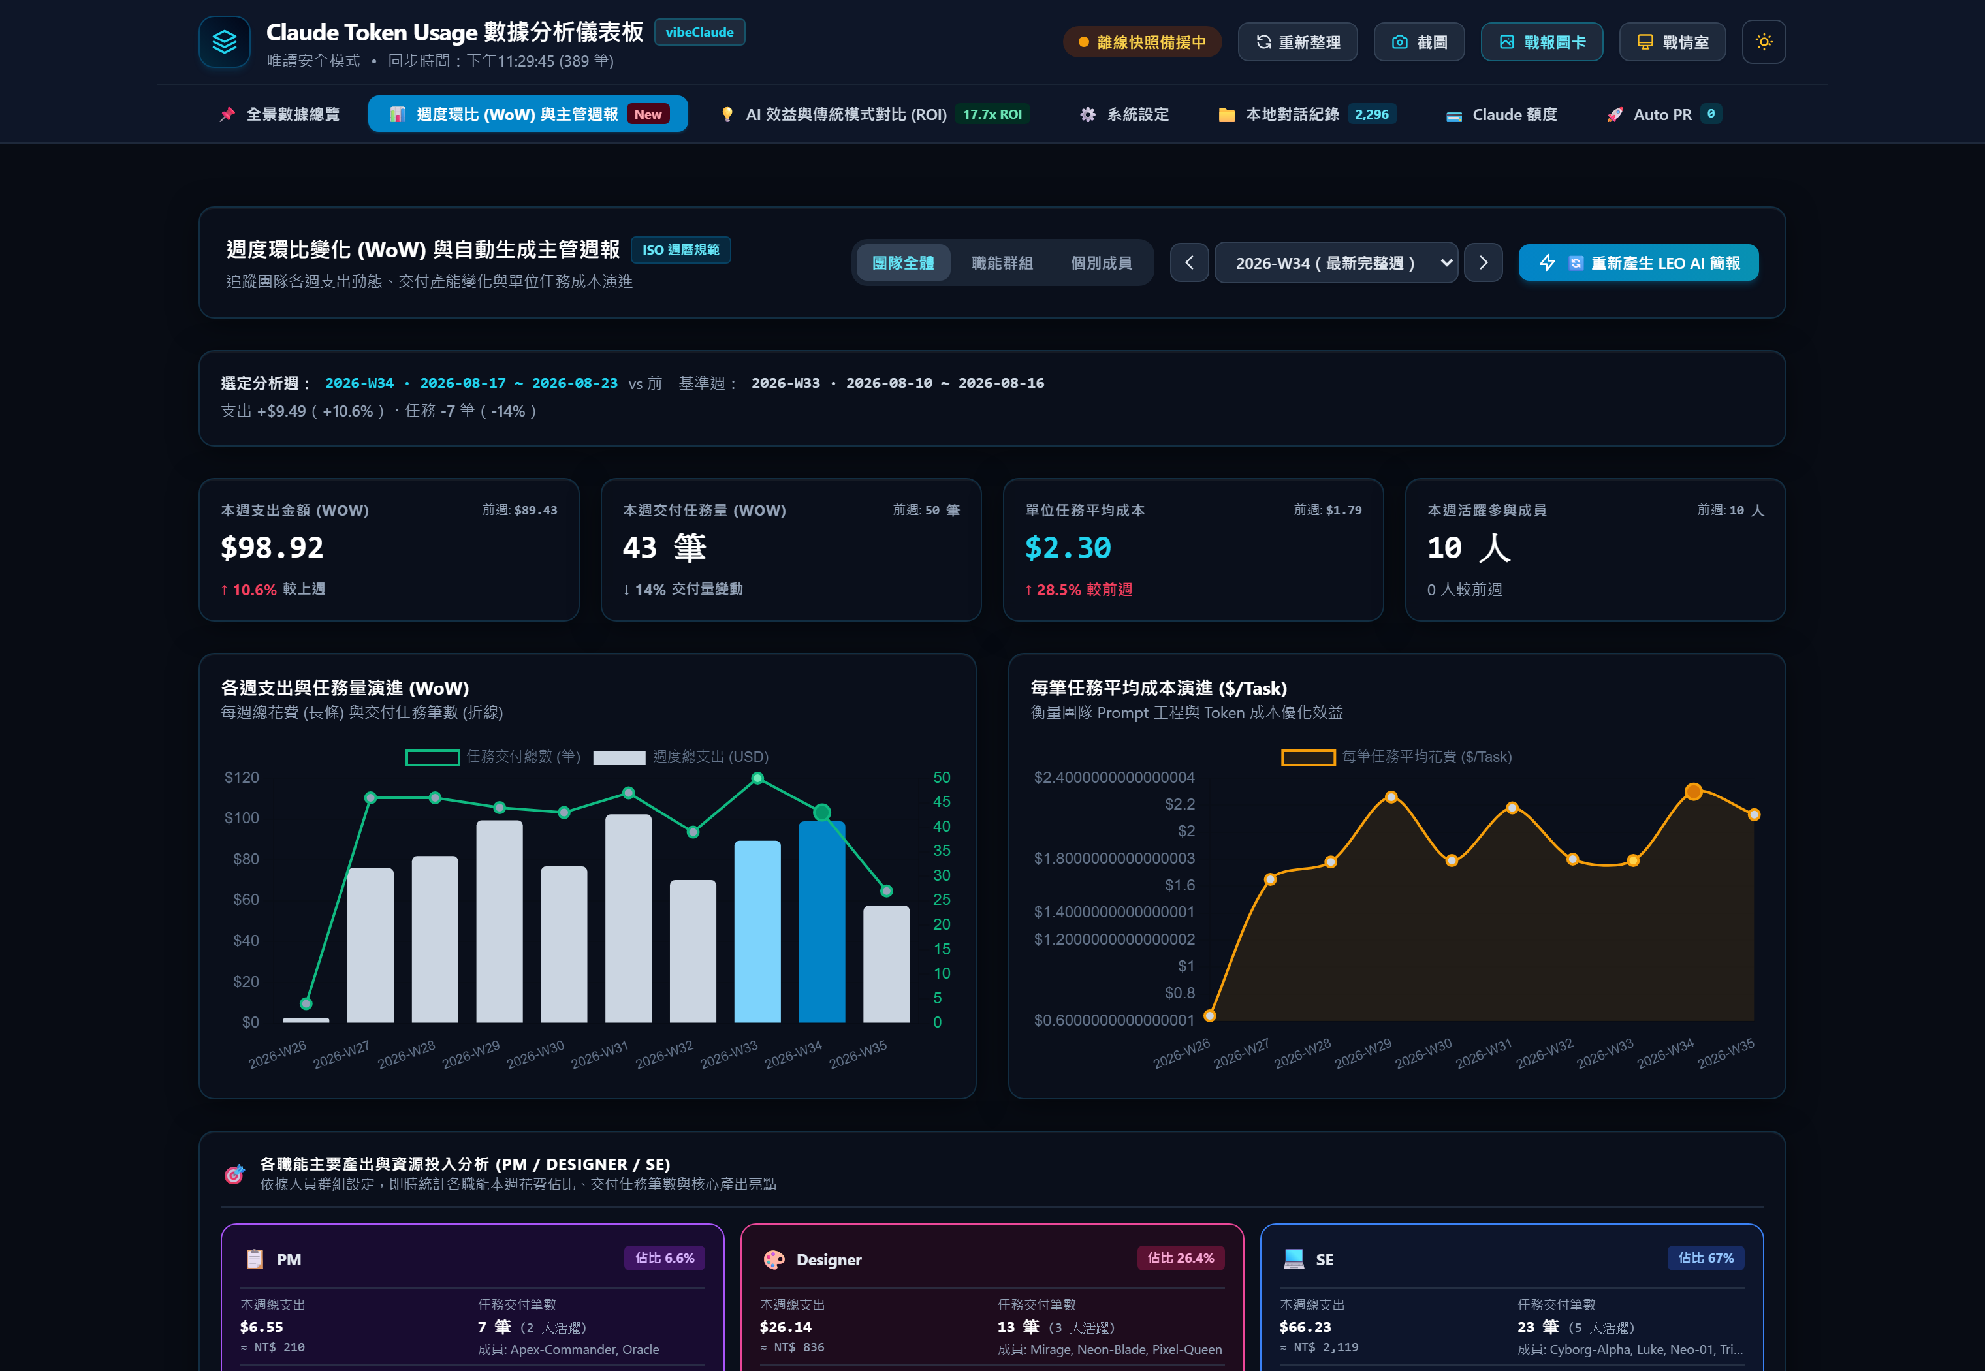Viewport: 1985px width, 1371px height.
Task: Click the 離線快照備援中 status badge
Action: click(1141, 42)
